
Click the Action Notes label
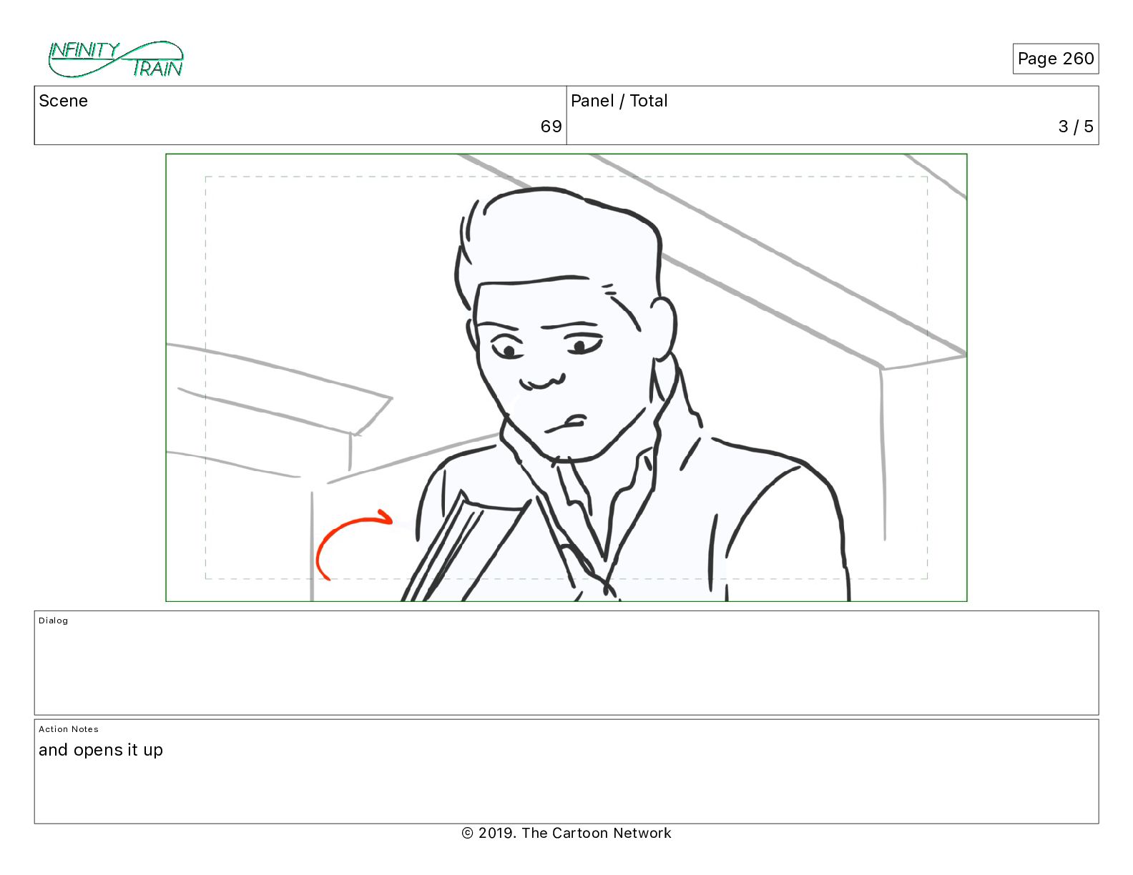coord(69,729)
